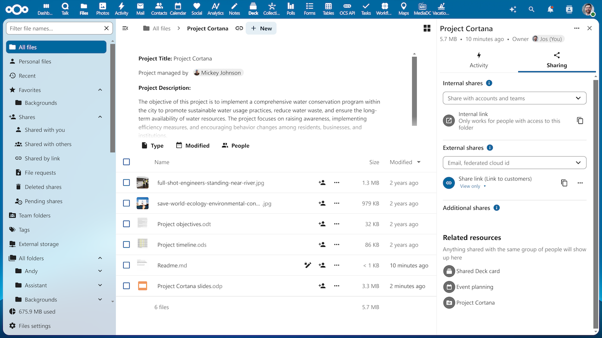Image resolution: width=602 pixels, height=338 pixels.
Task: Open the Talk app icon
Action: 65,8
